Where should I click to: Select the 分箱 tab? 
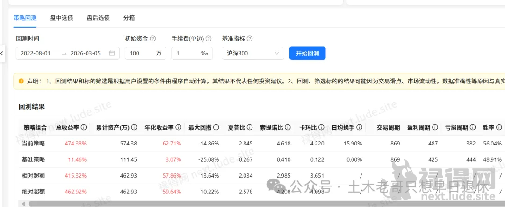pyautogui.click(x=129, y=18)
